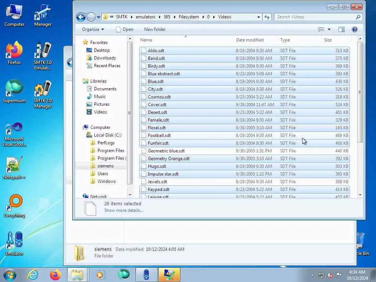Image resolution: width=376 pixels, height=282 pixels.
Task: Expand the arrow after S65 in path
Action: point(174,17)
